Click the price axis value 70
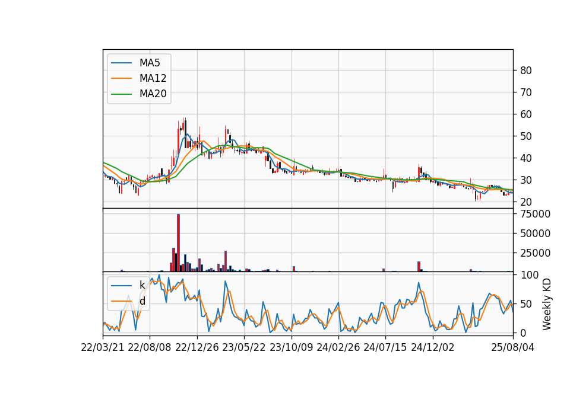 pyautogui.click(x=525, y=92)
